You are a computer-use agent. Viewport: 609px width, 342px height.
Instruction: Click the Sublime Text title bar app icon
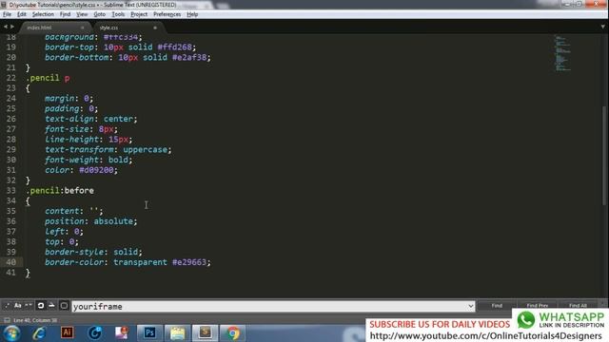point(4,5)
